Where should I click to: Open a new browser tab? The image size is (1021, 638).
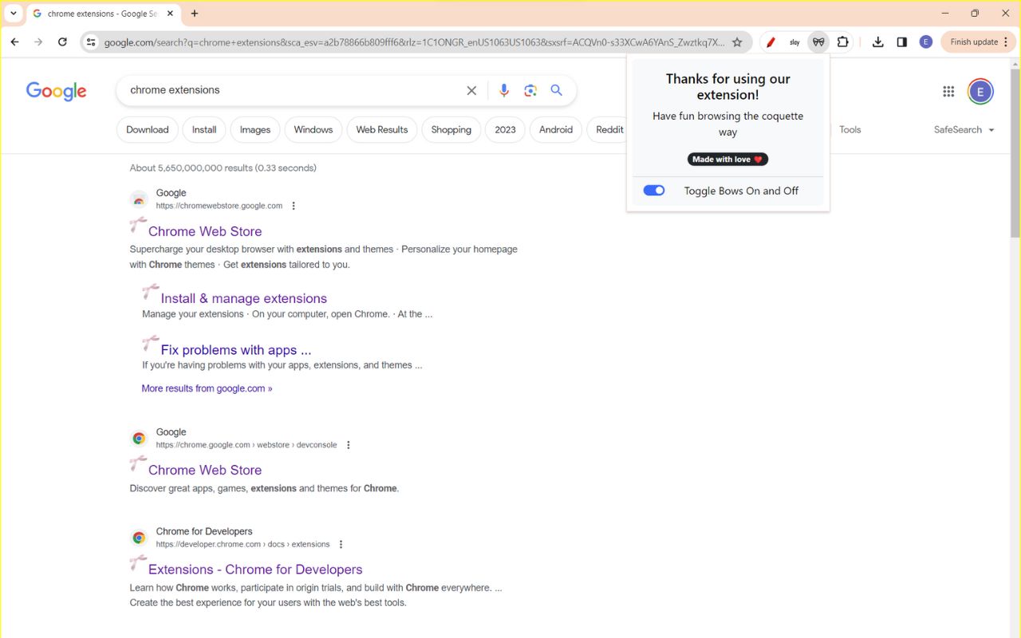pos(195,14)
